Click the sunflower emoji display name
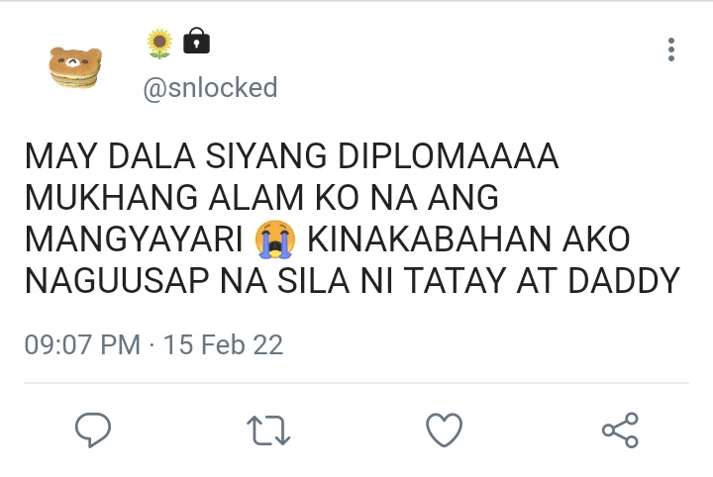The height and width of the screenshot is (477, 713). 159,44
